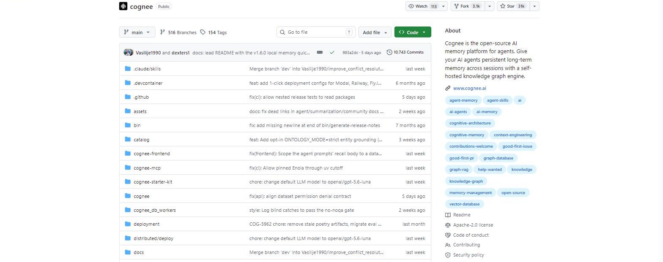Open the Watch notifications dropdown
The height and width of the screenshot is (262, 663).
tap(427, 6)
